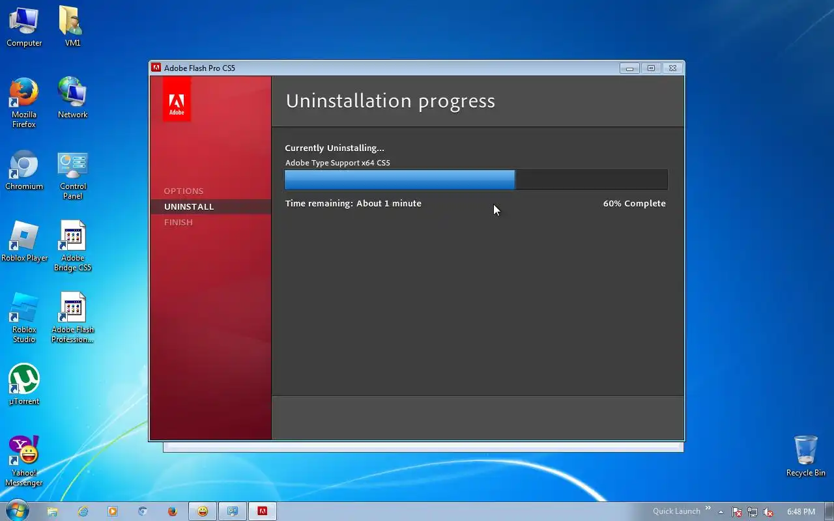
Task: Click 'Adobe Type Support x64 CS5' text
Action: coord(338,163)
